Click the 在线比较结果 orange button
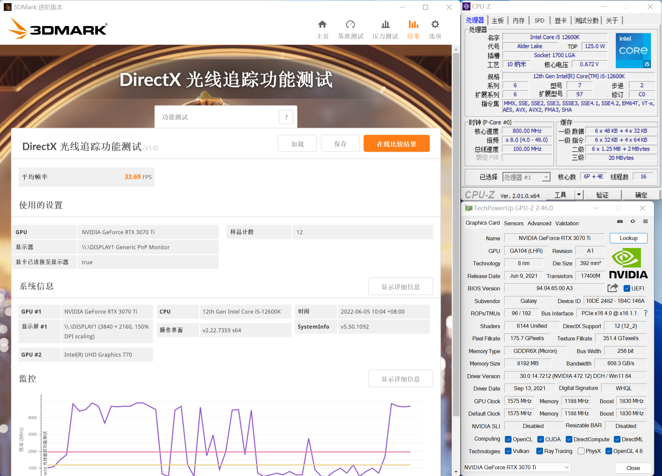This screenshot has height=476, width=662. (x=396, y=143)
